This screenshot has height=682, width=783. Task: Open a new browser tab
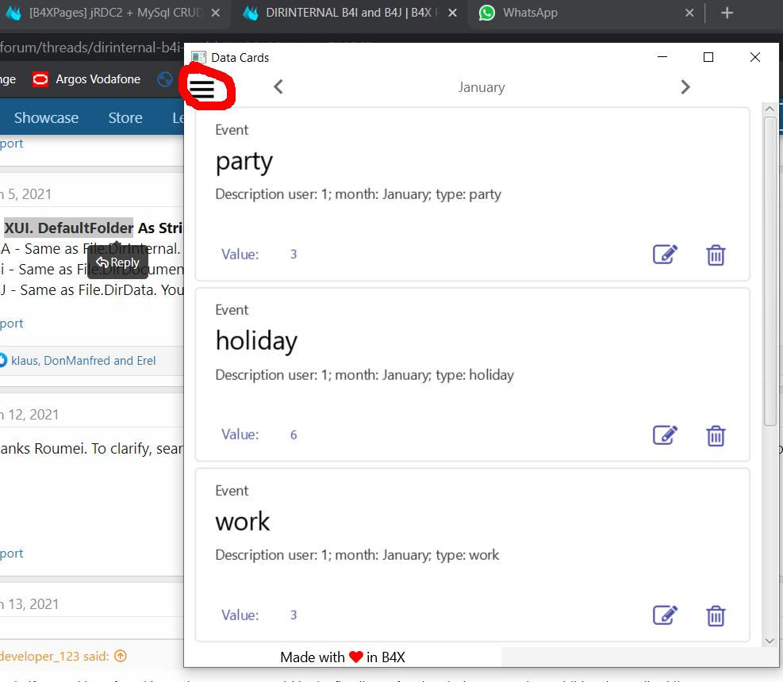(x=727, y=13)
